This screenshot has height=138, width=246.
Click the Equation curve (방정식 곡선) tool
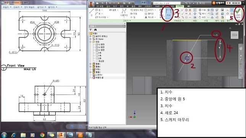click(137, 10)
